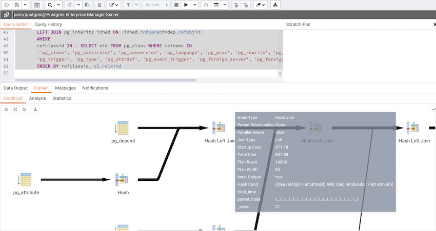The image size is (436, 231).
Task: Open a SQL file with folder icon
Action: click(x=7, y=5)
